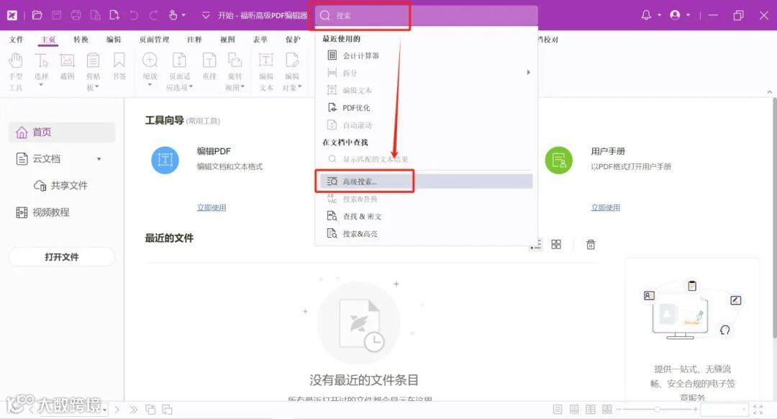777x419 pixels.
Task: Open 高级搜索... advanced search
Action: [x=426, y=181]
